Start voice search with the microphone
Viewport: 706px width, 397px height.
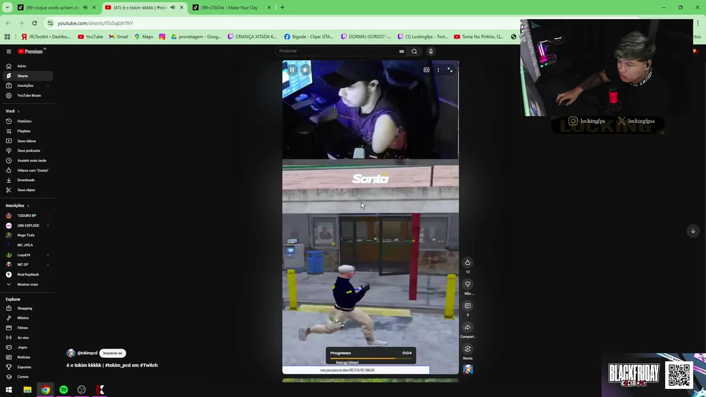[x=431, y=51]
